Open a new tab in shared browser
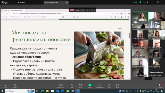 27,10
